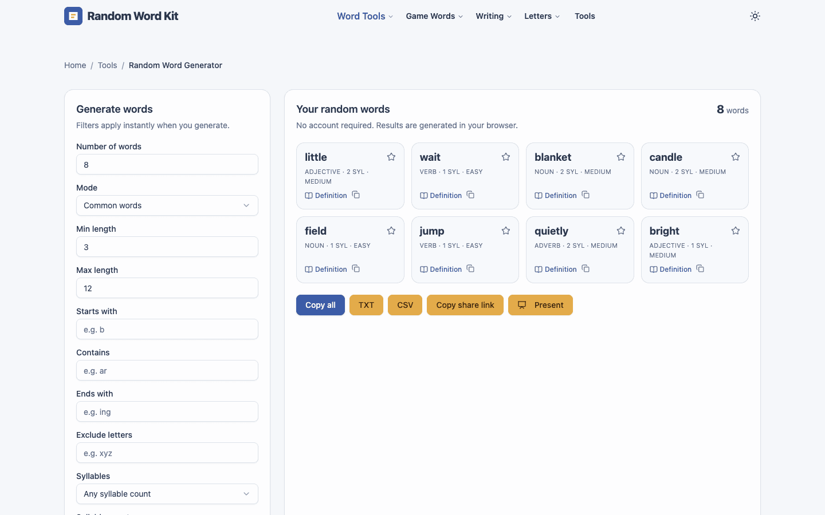The image size is (825, 515).
Task: Click Copy share link button
Action: pos(465,305)
